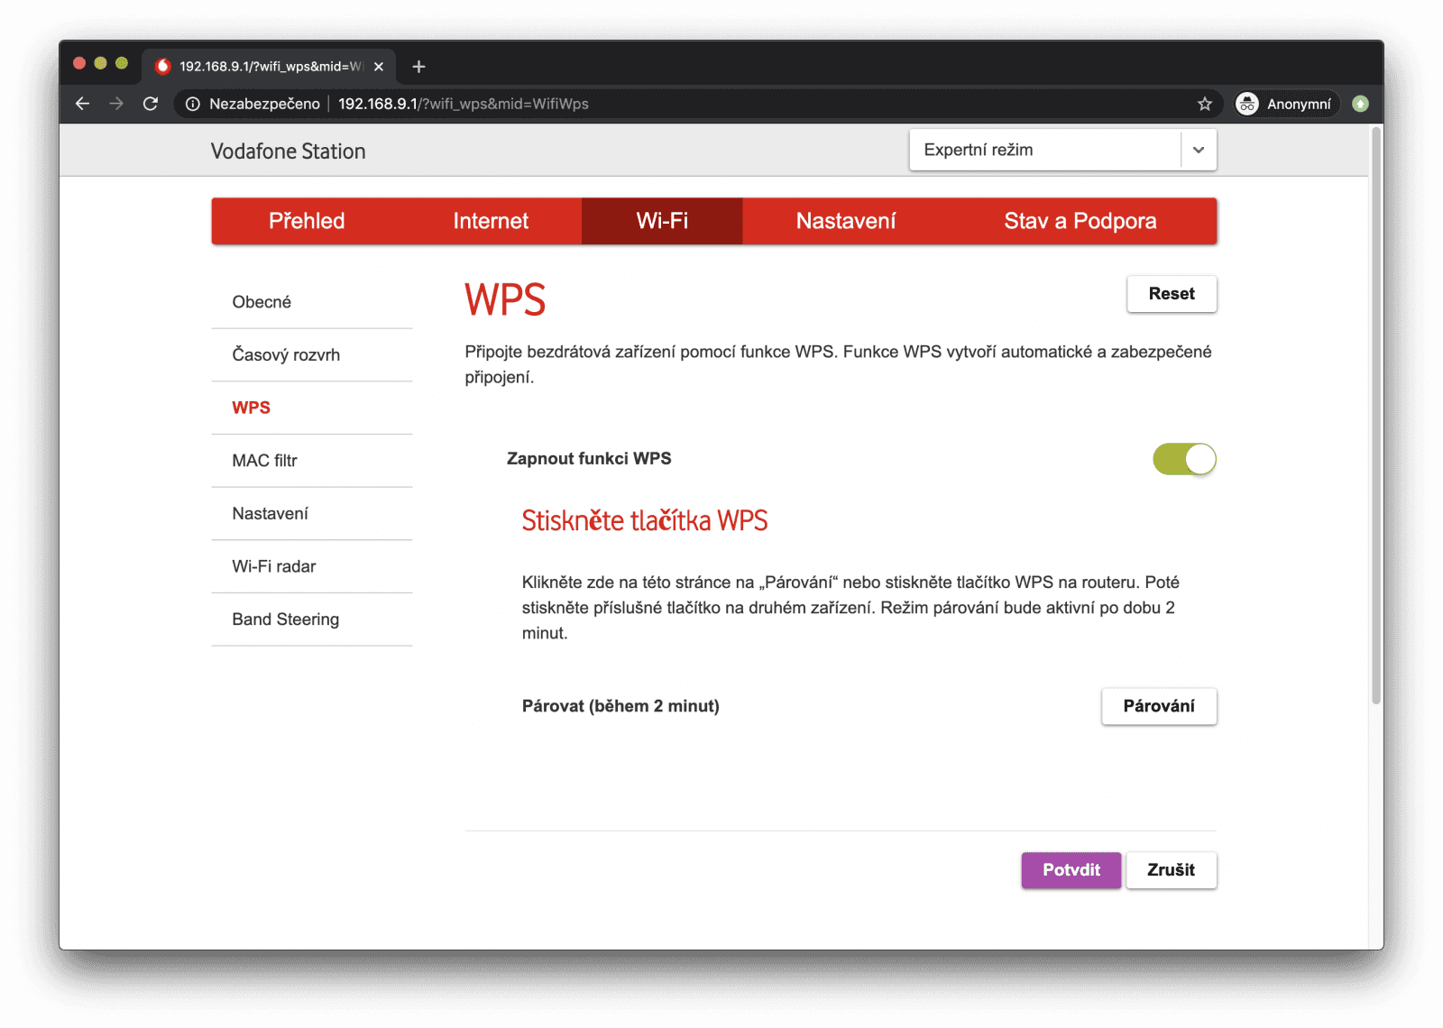Go to the Stav a Podpora tab
The image size is (1443, 1028).
click(x=1080, y=221)
